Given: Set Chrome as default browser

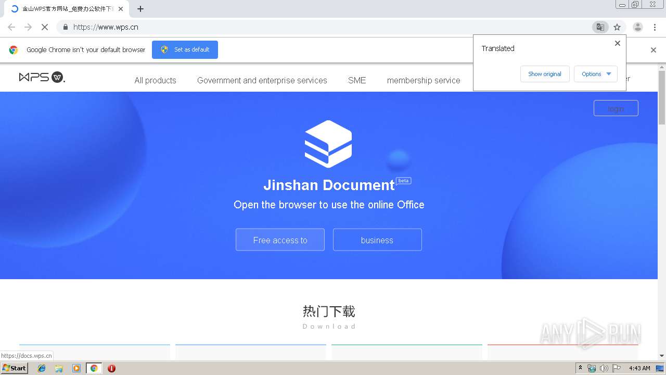Looking at the screenshot, I should 185,49.
